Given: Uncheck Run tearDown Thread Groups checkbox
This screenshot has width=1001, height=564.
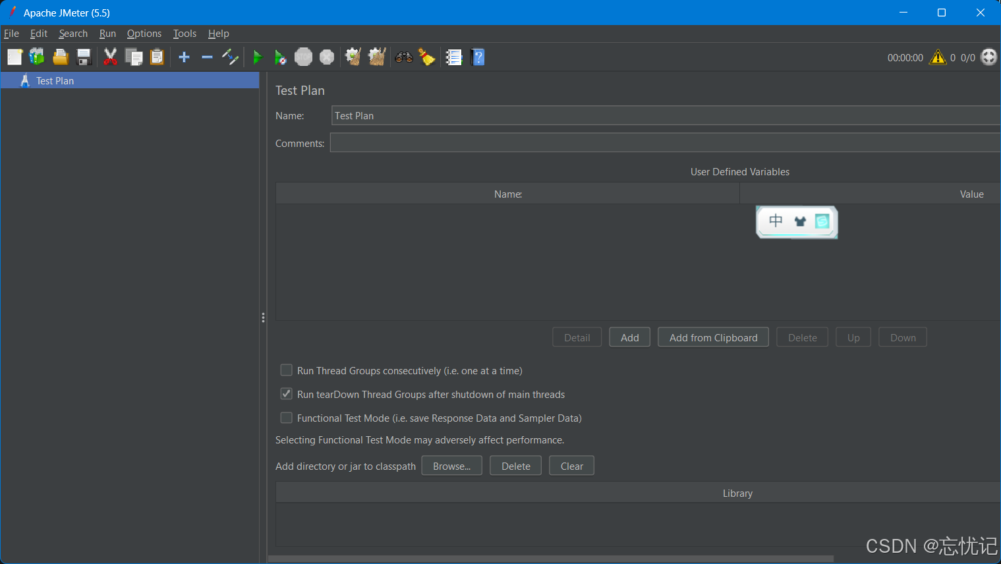Looking at the screenshot, I should [286, 394].
